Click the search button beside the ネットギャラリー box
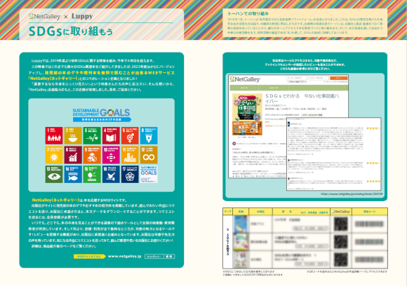This screenshot has height=286, width=407. click(169, 257)
